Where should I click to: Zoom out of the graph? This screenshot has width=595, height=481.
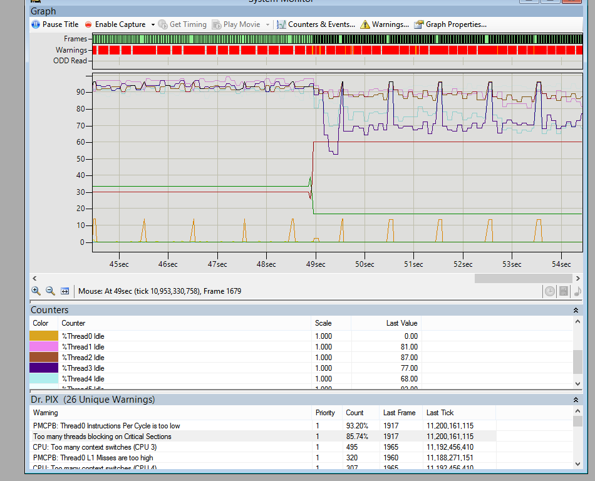coord(50,291)
